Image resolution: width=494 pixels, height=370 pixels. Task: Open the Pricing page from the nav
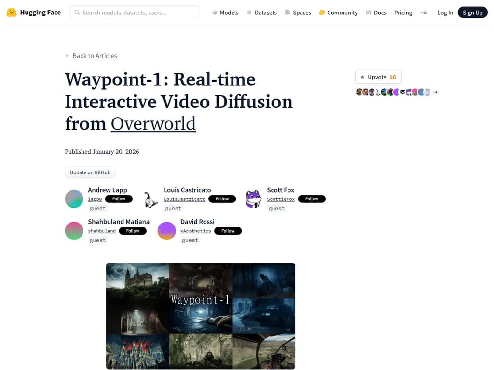403,12
